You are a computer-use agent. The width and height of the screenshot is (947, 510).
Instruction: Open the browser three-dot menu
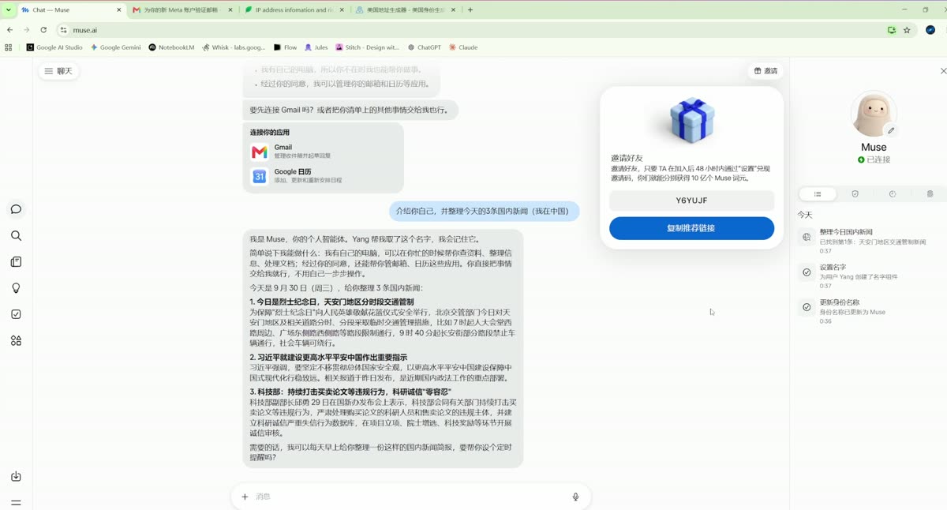click(x=945, y=30)
